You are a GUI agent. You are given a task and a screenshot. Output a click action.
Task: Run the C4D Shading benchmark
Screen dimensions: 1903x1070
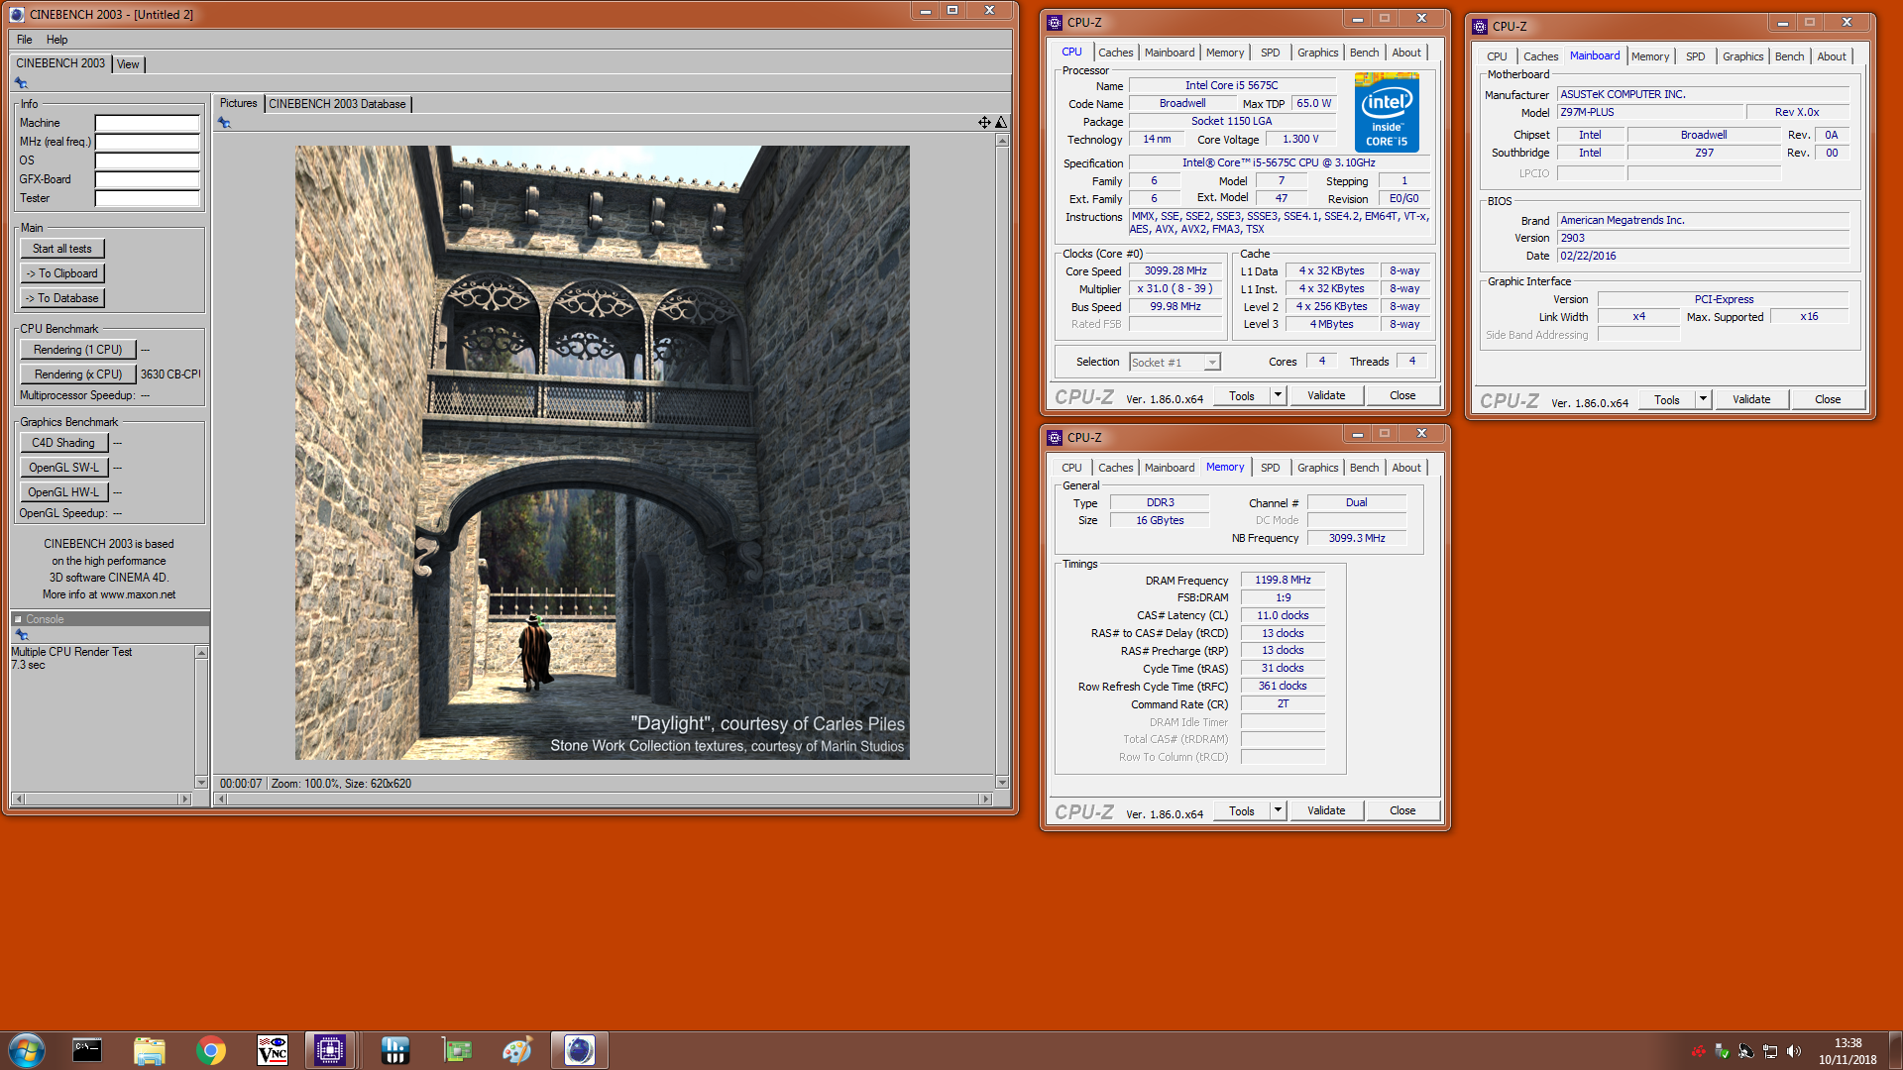[63, 443]
